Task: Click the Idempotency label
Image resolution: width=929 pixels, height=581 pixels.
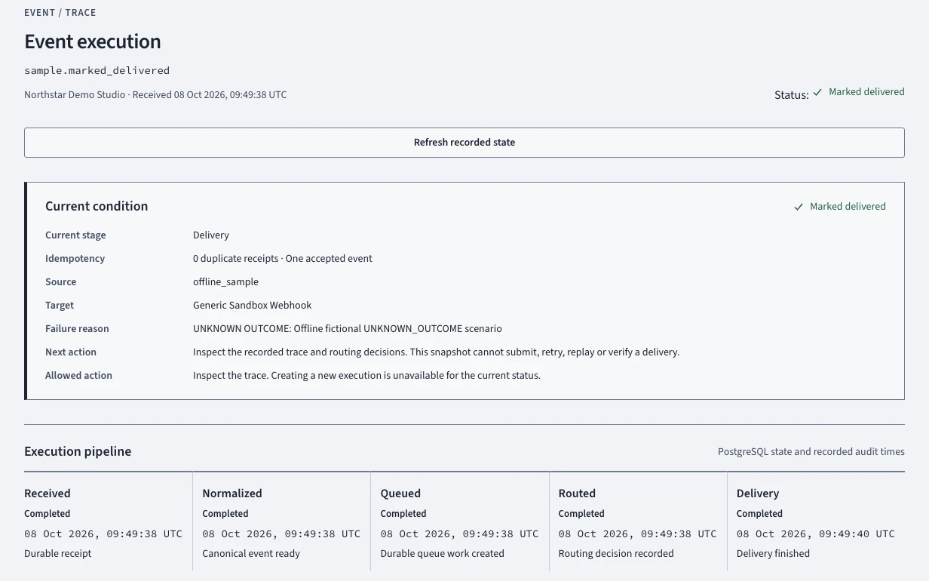Action: click(x=75, y=259)
